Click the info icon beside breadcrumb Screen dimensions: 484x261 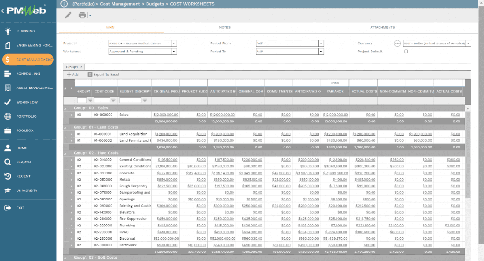64,4
